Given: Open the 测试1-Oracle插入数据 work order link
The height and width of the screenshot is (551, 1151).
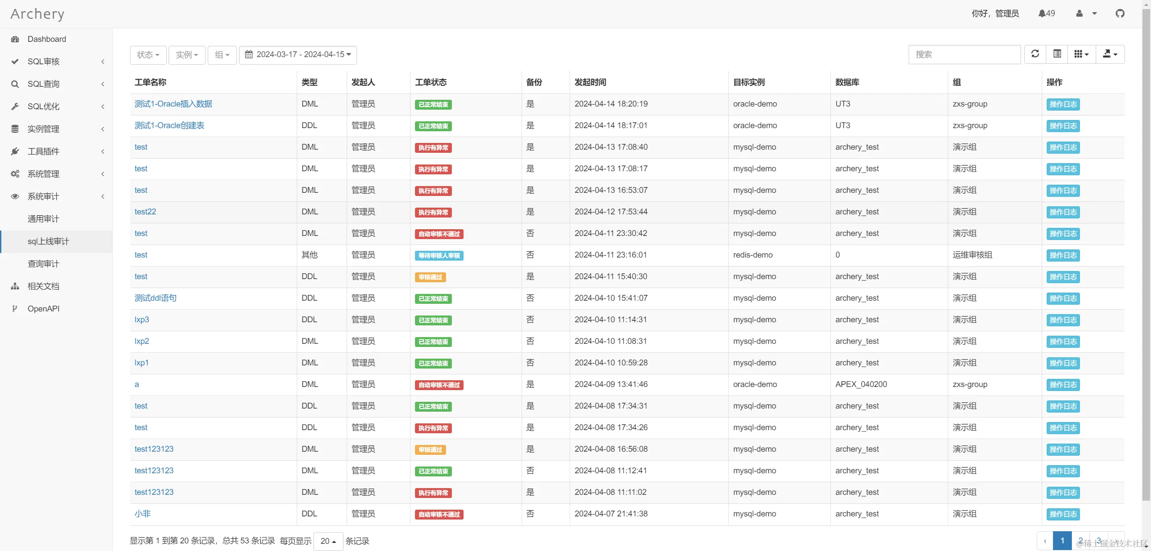Looking at the screenshot, I should pyautogui.click(x=173, y=104).
